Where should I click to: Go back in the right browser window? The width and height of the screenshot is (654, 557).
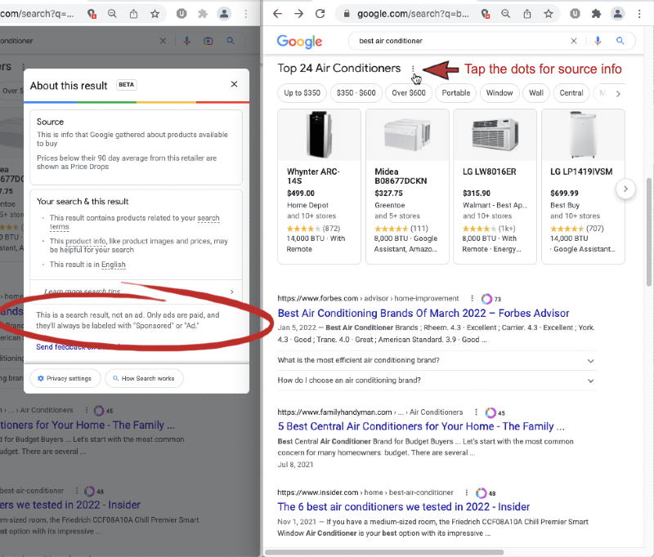pyautogui.click(x=277, y=14)
